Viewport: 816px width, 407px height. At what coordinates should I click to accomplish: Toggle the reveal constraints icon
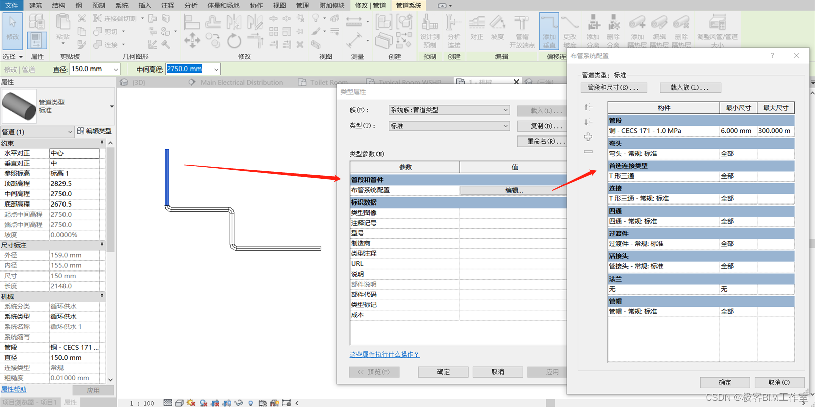(x=287, y=403)
